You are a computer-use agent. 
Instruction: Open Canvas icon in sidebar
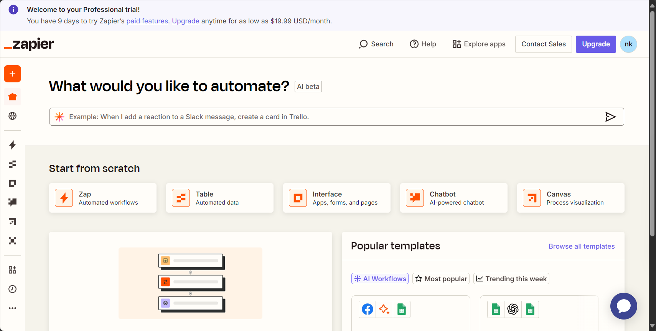12,221
